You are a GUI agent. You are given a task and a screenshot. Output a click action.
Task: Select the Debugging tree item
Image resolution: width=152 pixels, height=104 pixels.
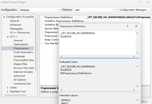(x=16, y=29)
